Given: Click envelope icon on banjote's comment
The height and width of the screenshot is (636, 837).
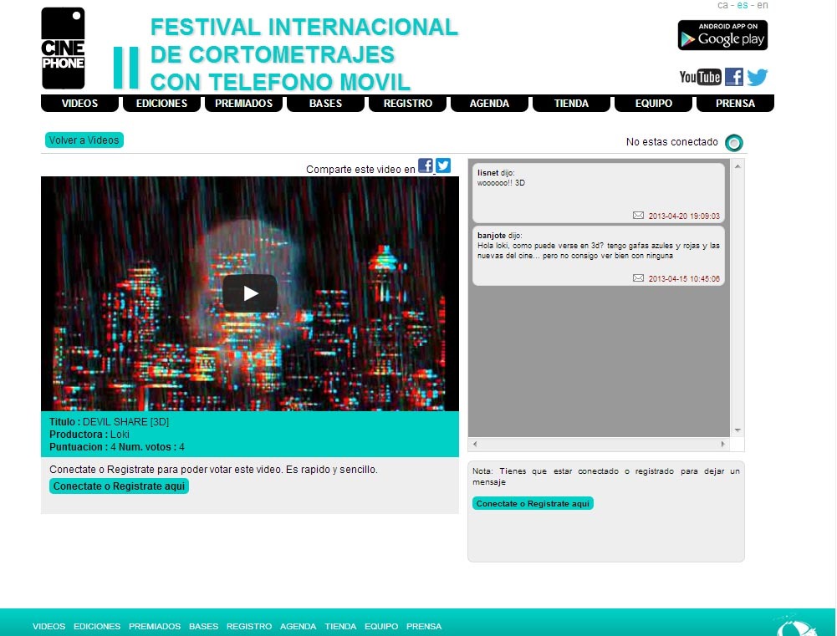Looking at the screenshot, I should click(639, 278).
